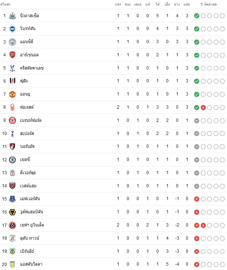Click the Newcastle club crest icon
The height and width of the screenshot is (270, 227).
(12, 16)
